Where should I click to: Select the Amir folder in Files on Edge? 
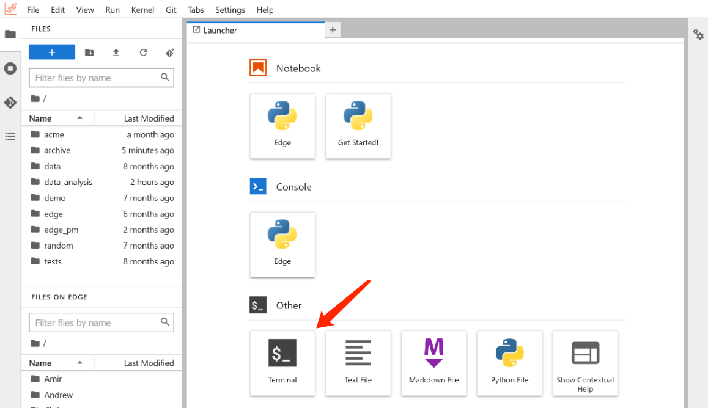(x=101, y=379)
